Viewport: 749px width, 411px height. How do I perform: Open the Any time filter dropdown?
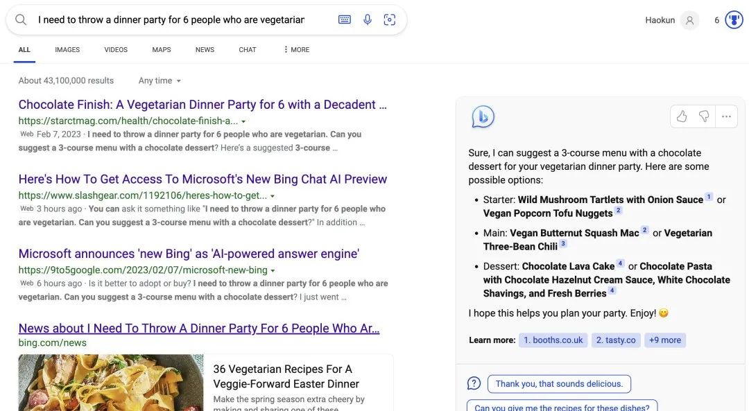click(160, 80)
